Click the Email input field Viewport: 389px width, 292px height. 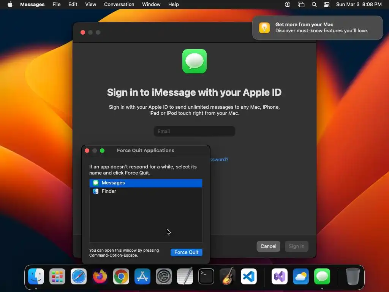[x=194, y=131]
